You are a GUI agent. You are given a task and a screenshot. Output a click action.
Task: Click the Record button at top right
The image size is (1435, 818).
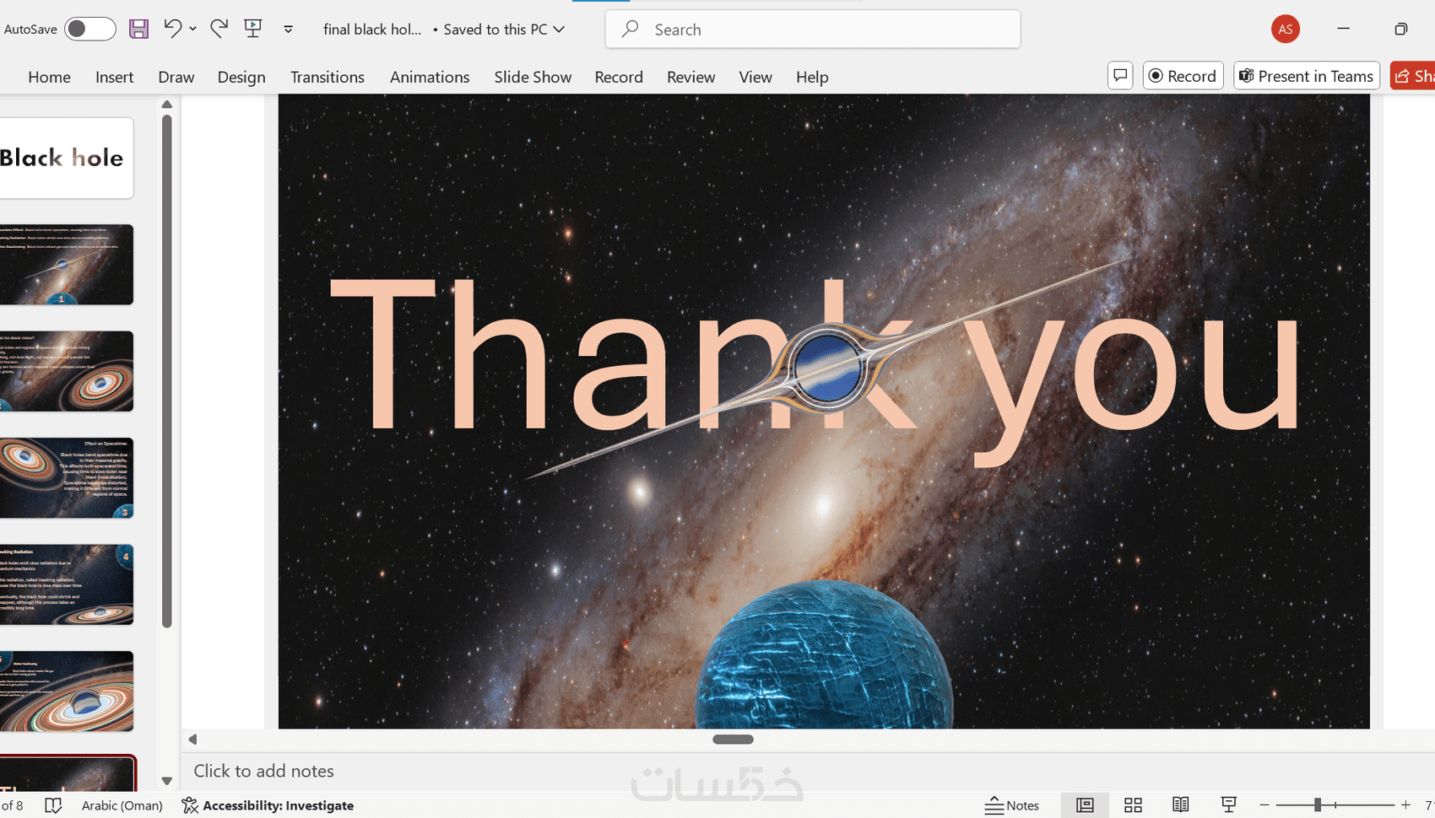[1183, 76]
